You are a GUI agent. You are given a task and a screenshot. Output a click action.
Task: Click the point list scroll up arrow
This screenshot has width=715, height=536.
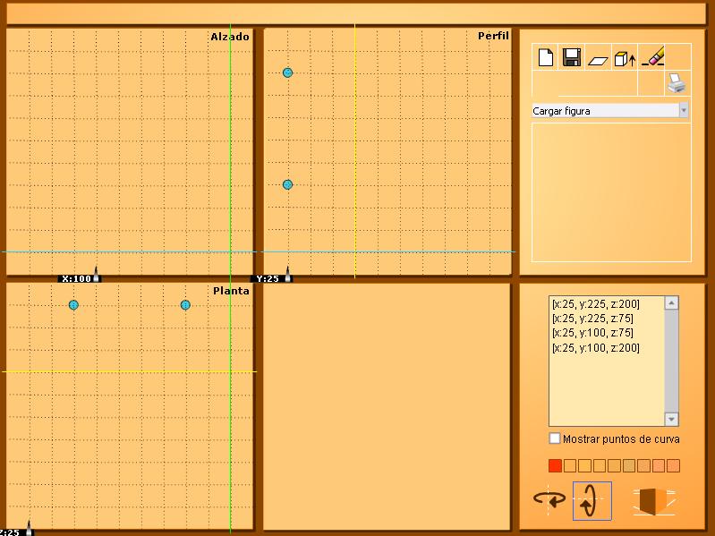[x=671, y=303]
